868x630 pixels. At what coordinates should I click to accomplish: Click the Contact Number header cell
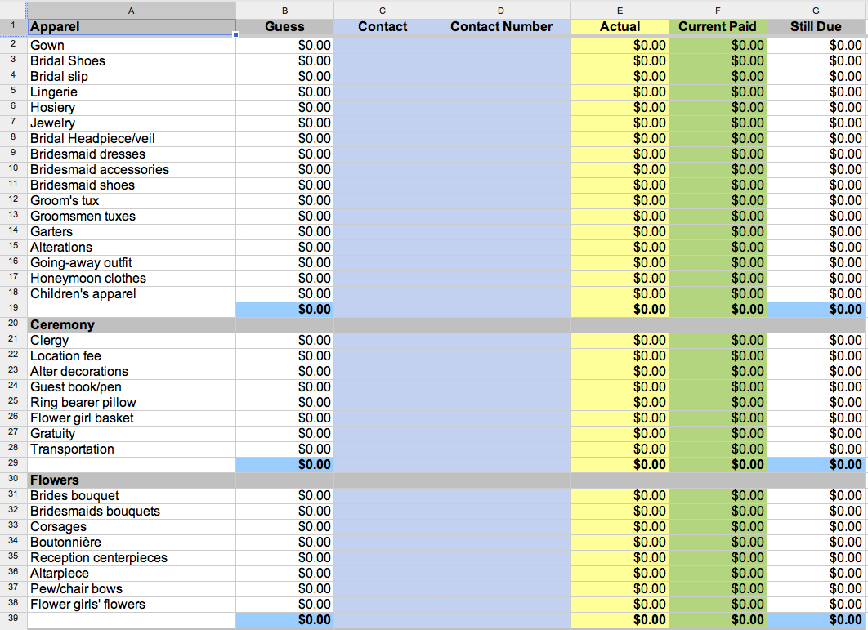pos(501,27)
